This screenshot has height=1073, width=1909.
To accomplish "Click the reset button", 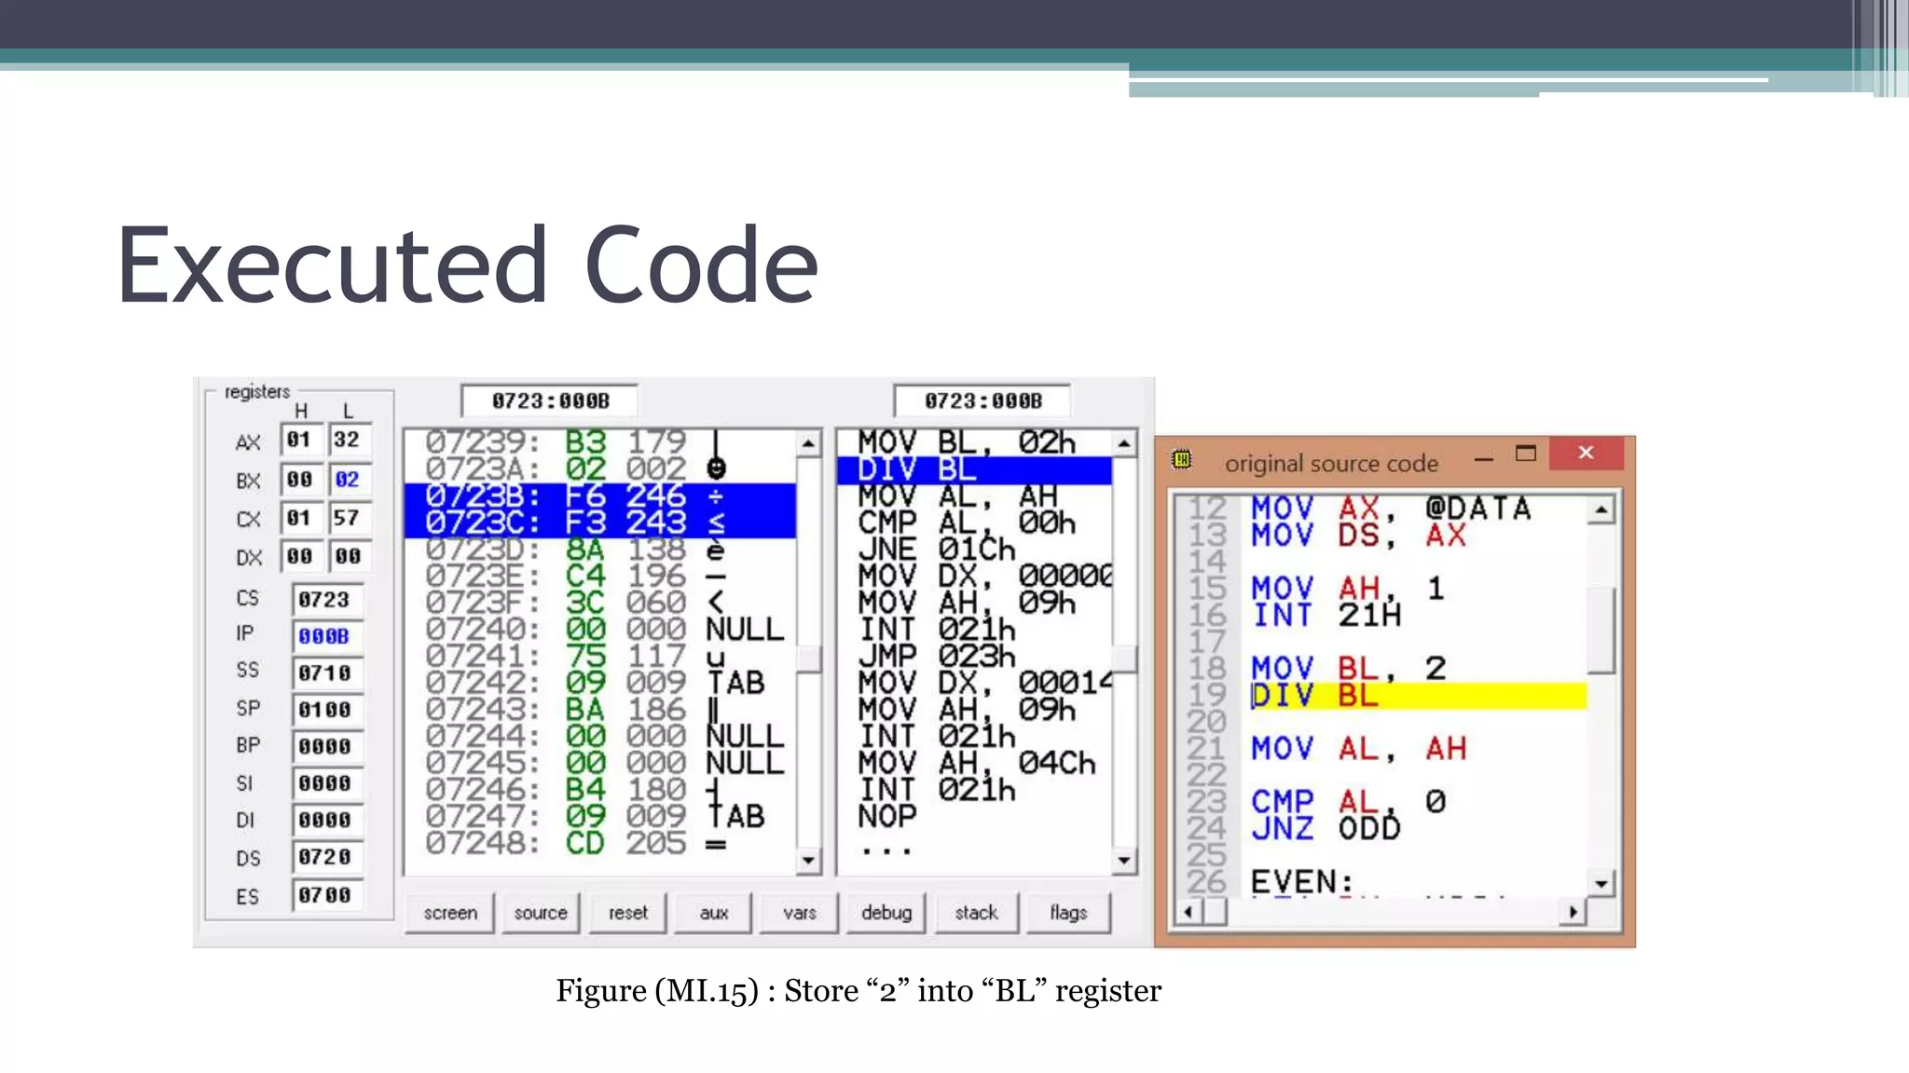I will coord(627,913).
